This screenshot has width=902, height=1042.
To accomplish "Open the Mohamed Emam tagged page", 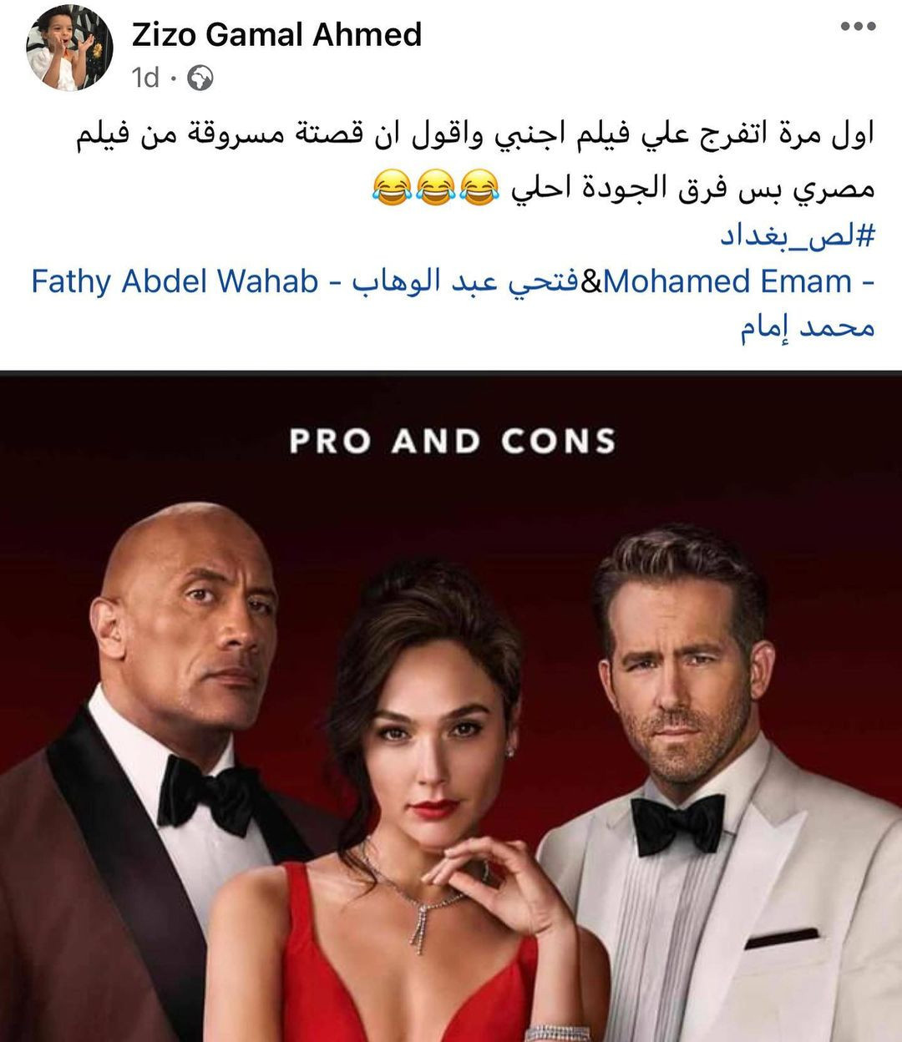I will point(727,281).
